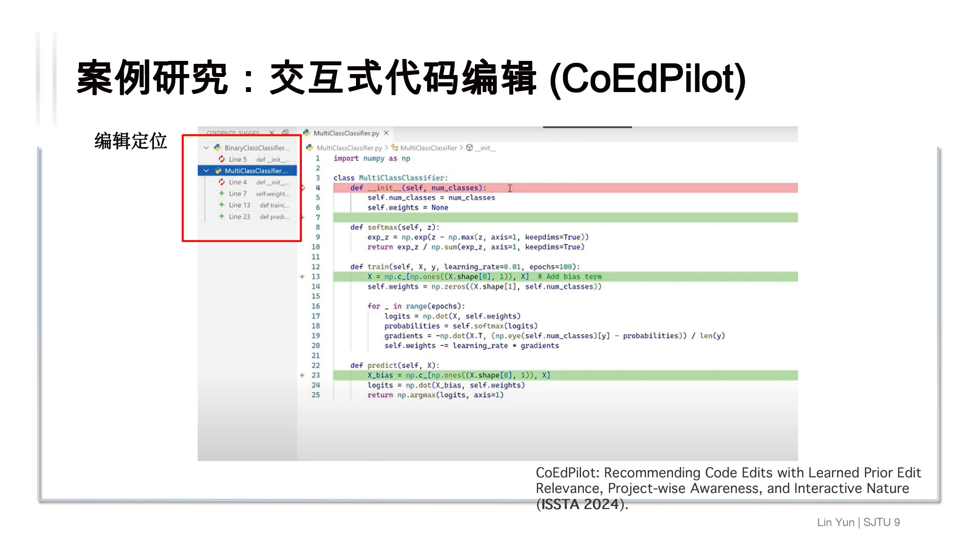The image size is (974, 548).
Task: Collapse the BinaryClassClassifier tree node chevron
Action: click(206, 148)
